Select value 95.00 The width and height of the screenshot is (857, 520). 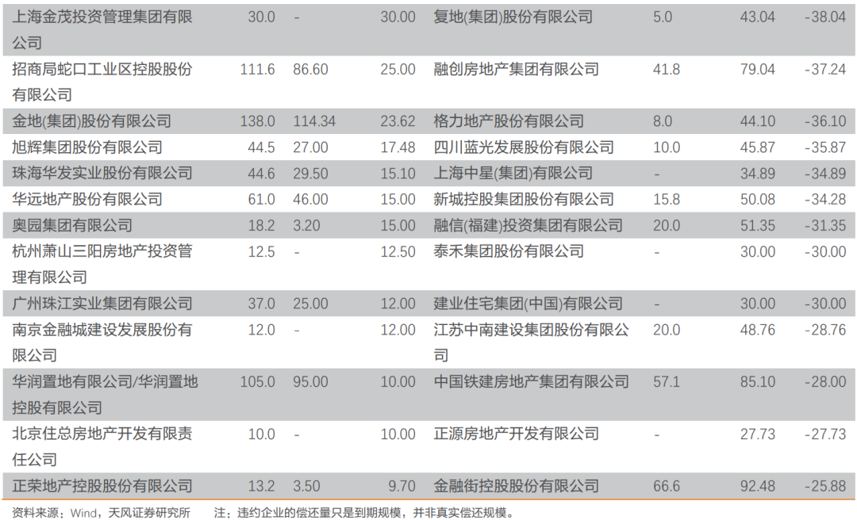310,382
